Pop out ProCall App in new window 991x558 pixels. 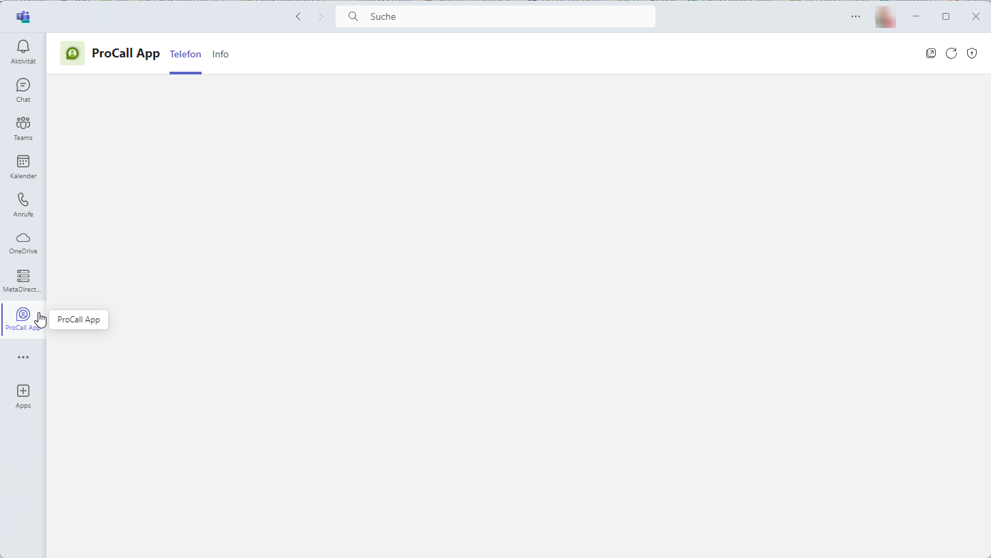click(x=931, y=53)
